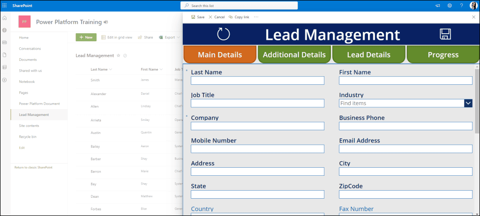
Task: Click the form vertical scrollbar
Action: (477, 101)
